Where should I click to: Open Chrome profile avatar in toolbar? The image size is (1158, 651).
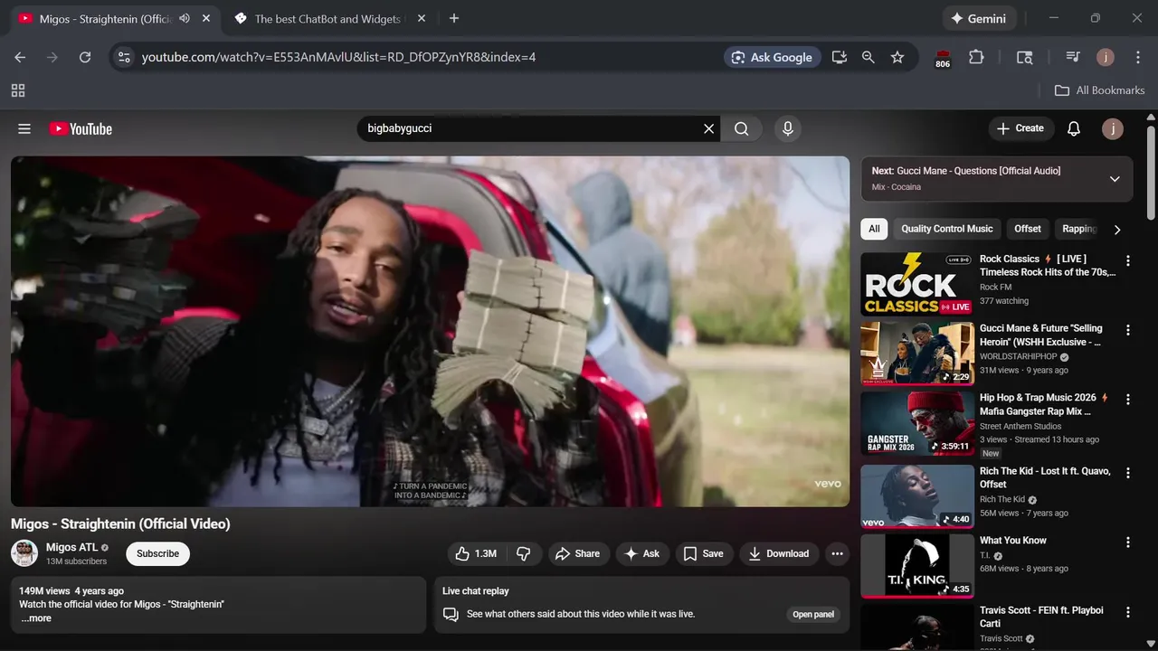pos(1106,57)
